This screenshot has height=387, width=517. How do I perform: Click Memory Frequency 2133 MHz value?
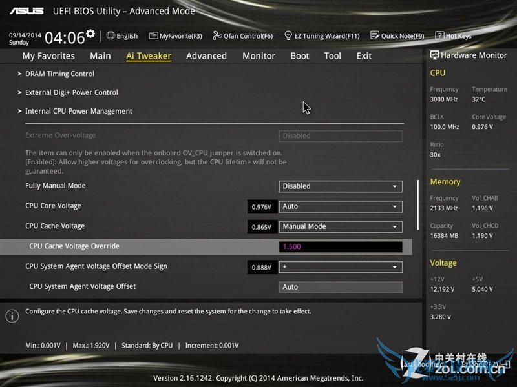click(x=444, y=208)
